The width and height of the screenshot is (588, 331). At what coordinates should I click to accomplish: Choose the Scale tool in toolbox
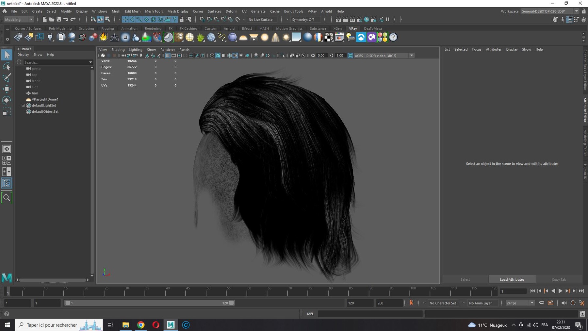7,112
